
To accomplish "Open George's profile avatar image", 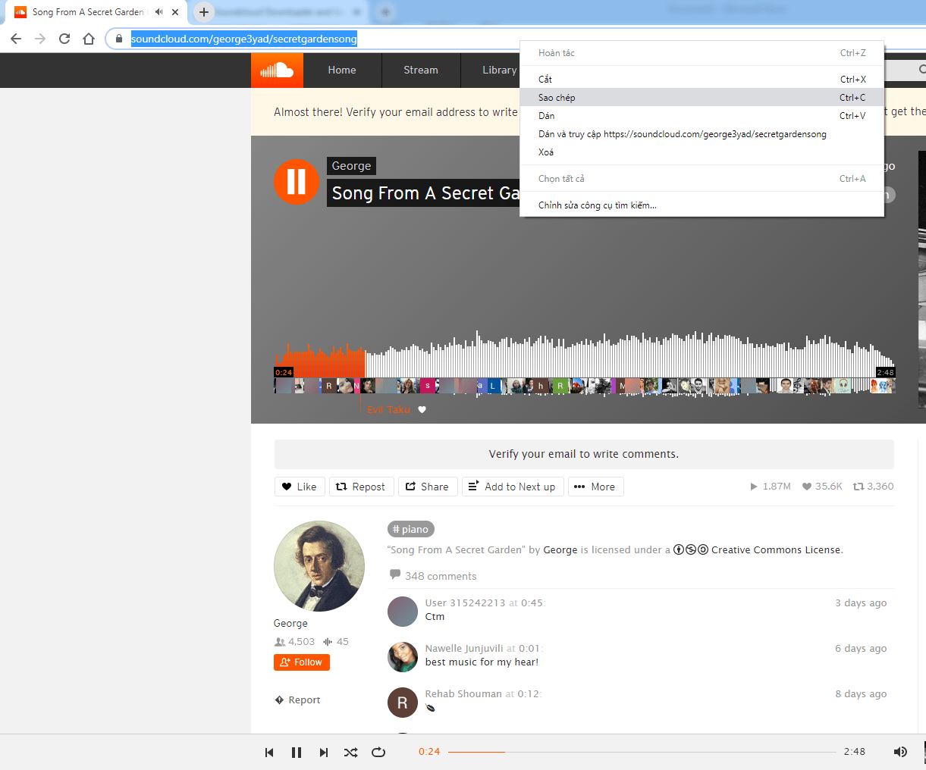I will (x=319, y=566).
